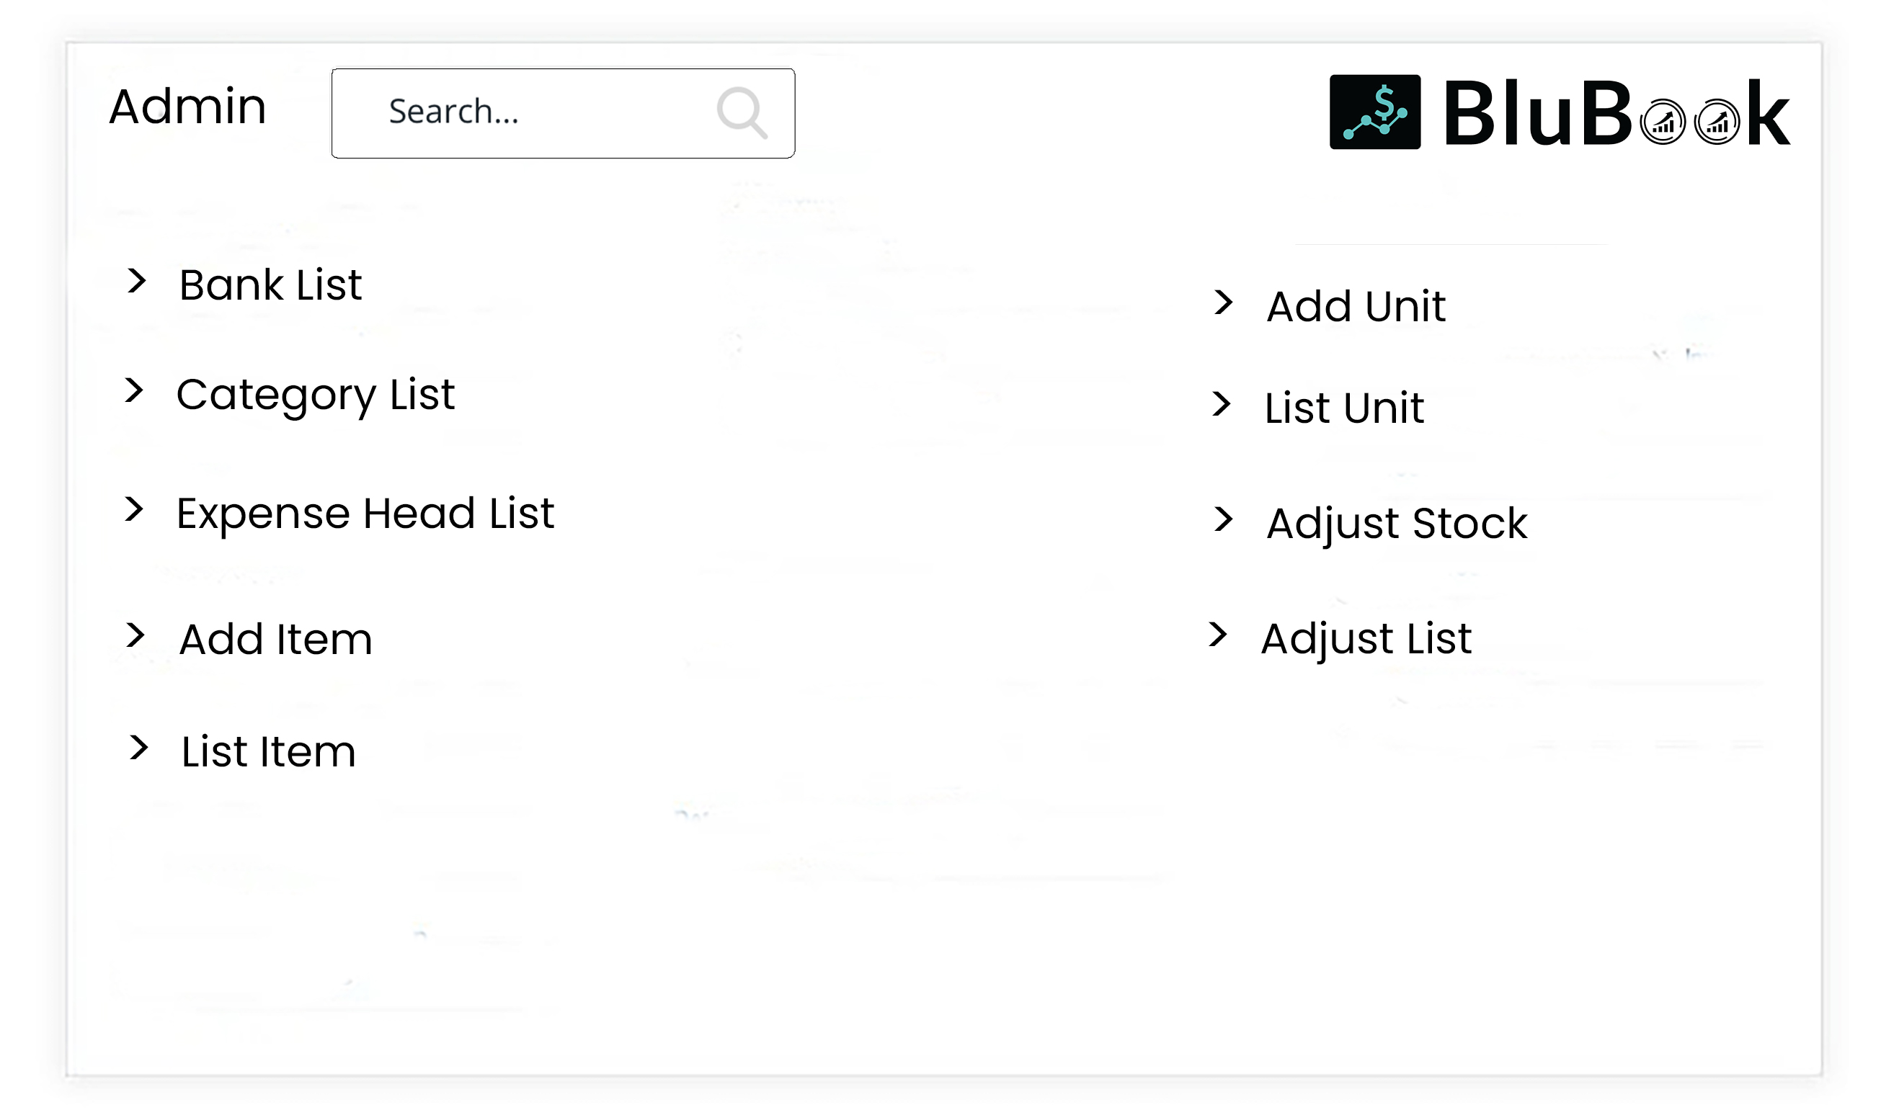Open the Admin menu heading
Screen dimensions: 1881x1110
point(187,106)
